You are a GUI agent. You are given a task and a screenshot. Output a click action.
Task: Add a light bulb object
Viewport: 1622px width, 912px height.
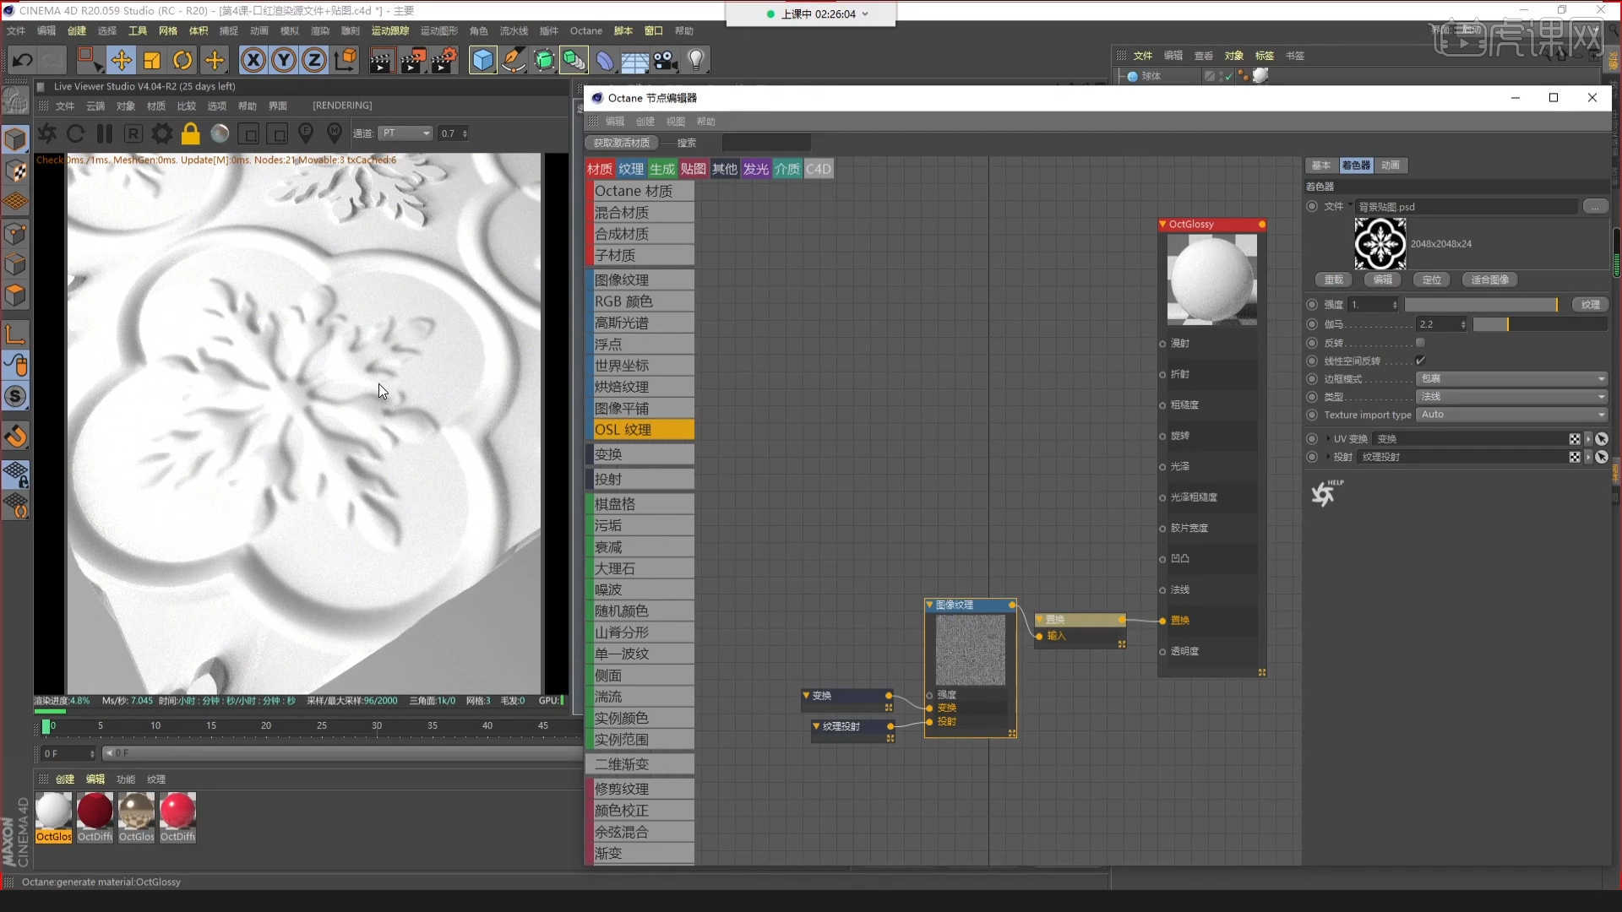(x=696, y=60)
